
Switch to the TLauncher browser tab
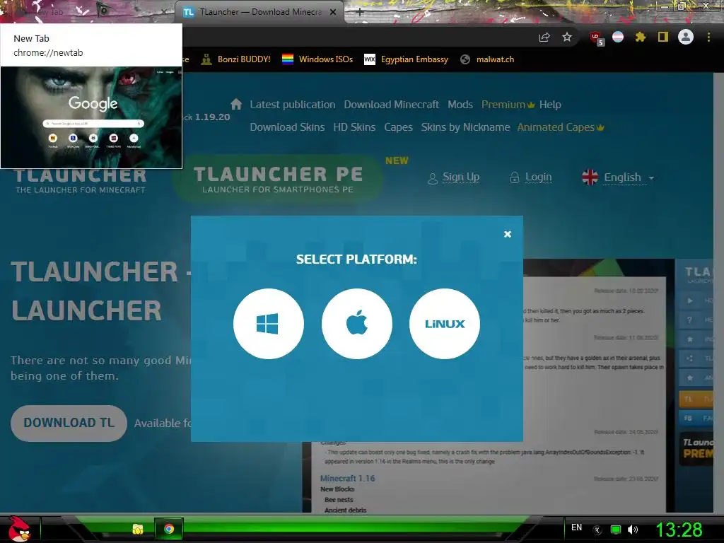259,13
